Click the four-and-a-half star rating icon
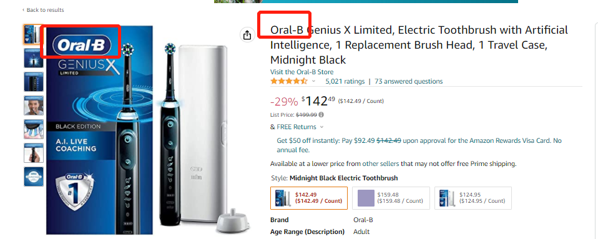598x239 pixels. pos(289,81)
